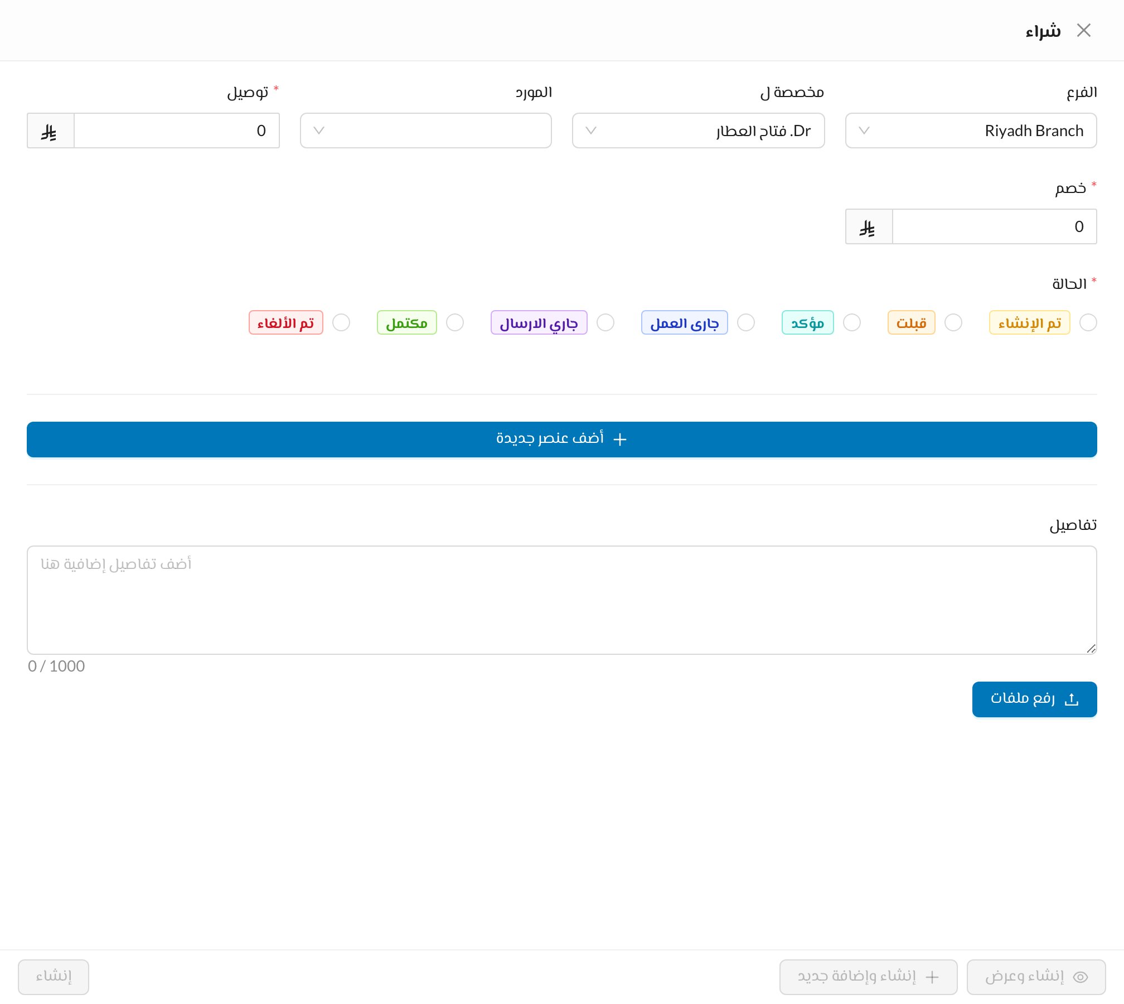Open the الفرع dropdown showing Riyadh Branch
This screenshot has height=1004, width=1124.
pyautogui.click(x=971, y=131)
